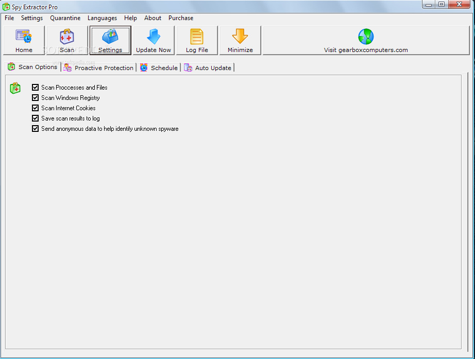
Task: Open the File menu
Action: 9,18
